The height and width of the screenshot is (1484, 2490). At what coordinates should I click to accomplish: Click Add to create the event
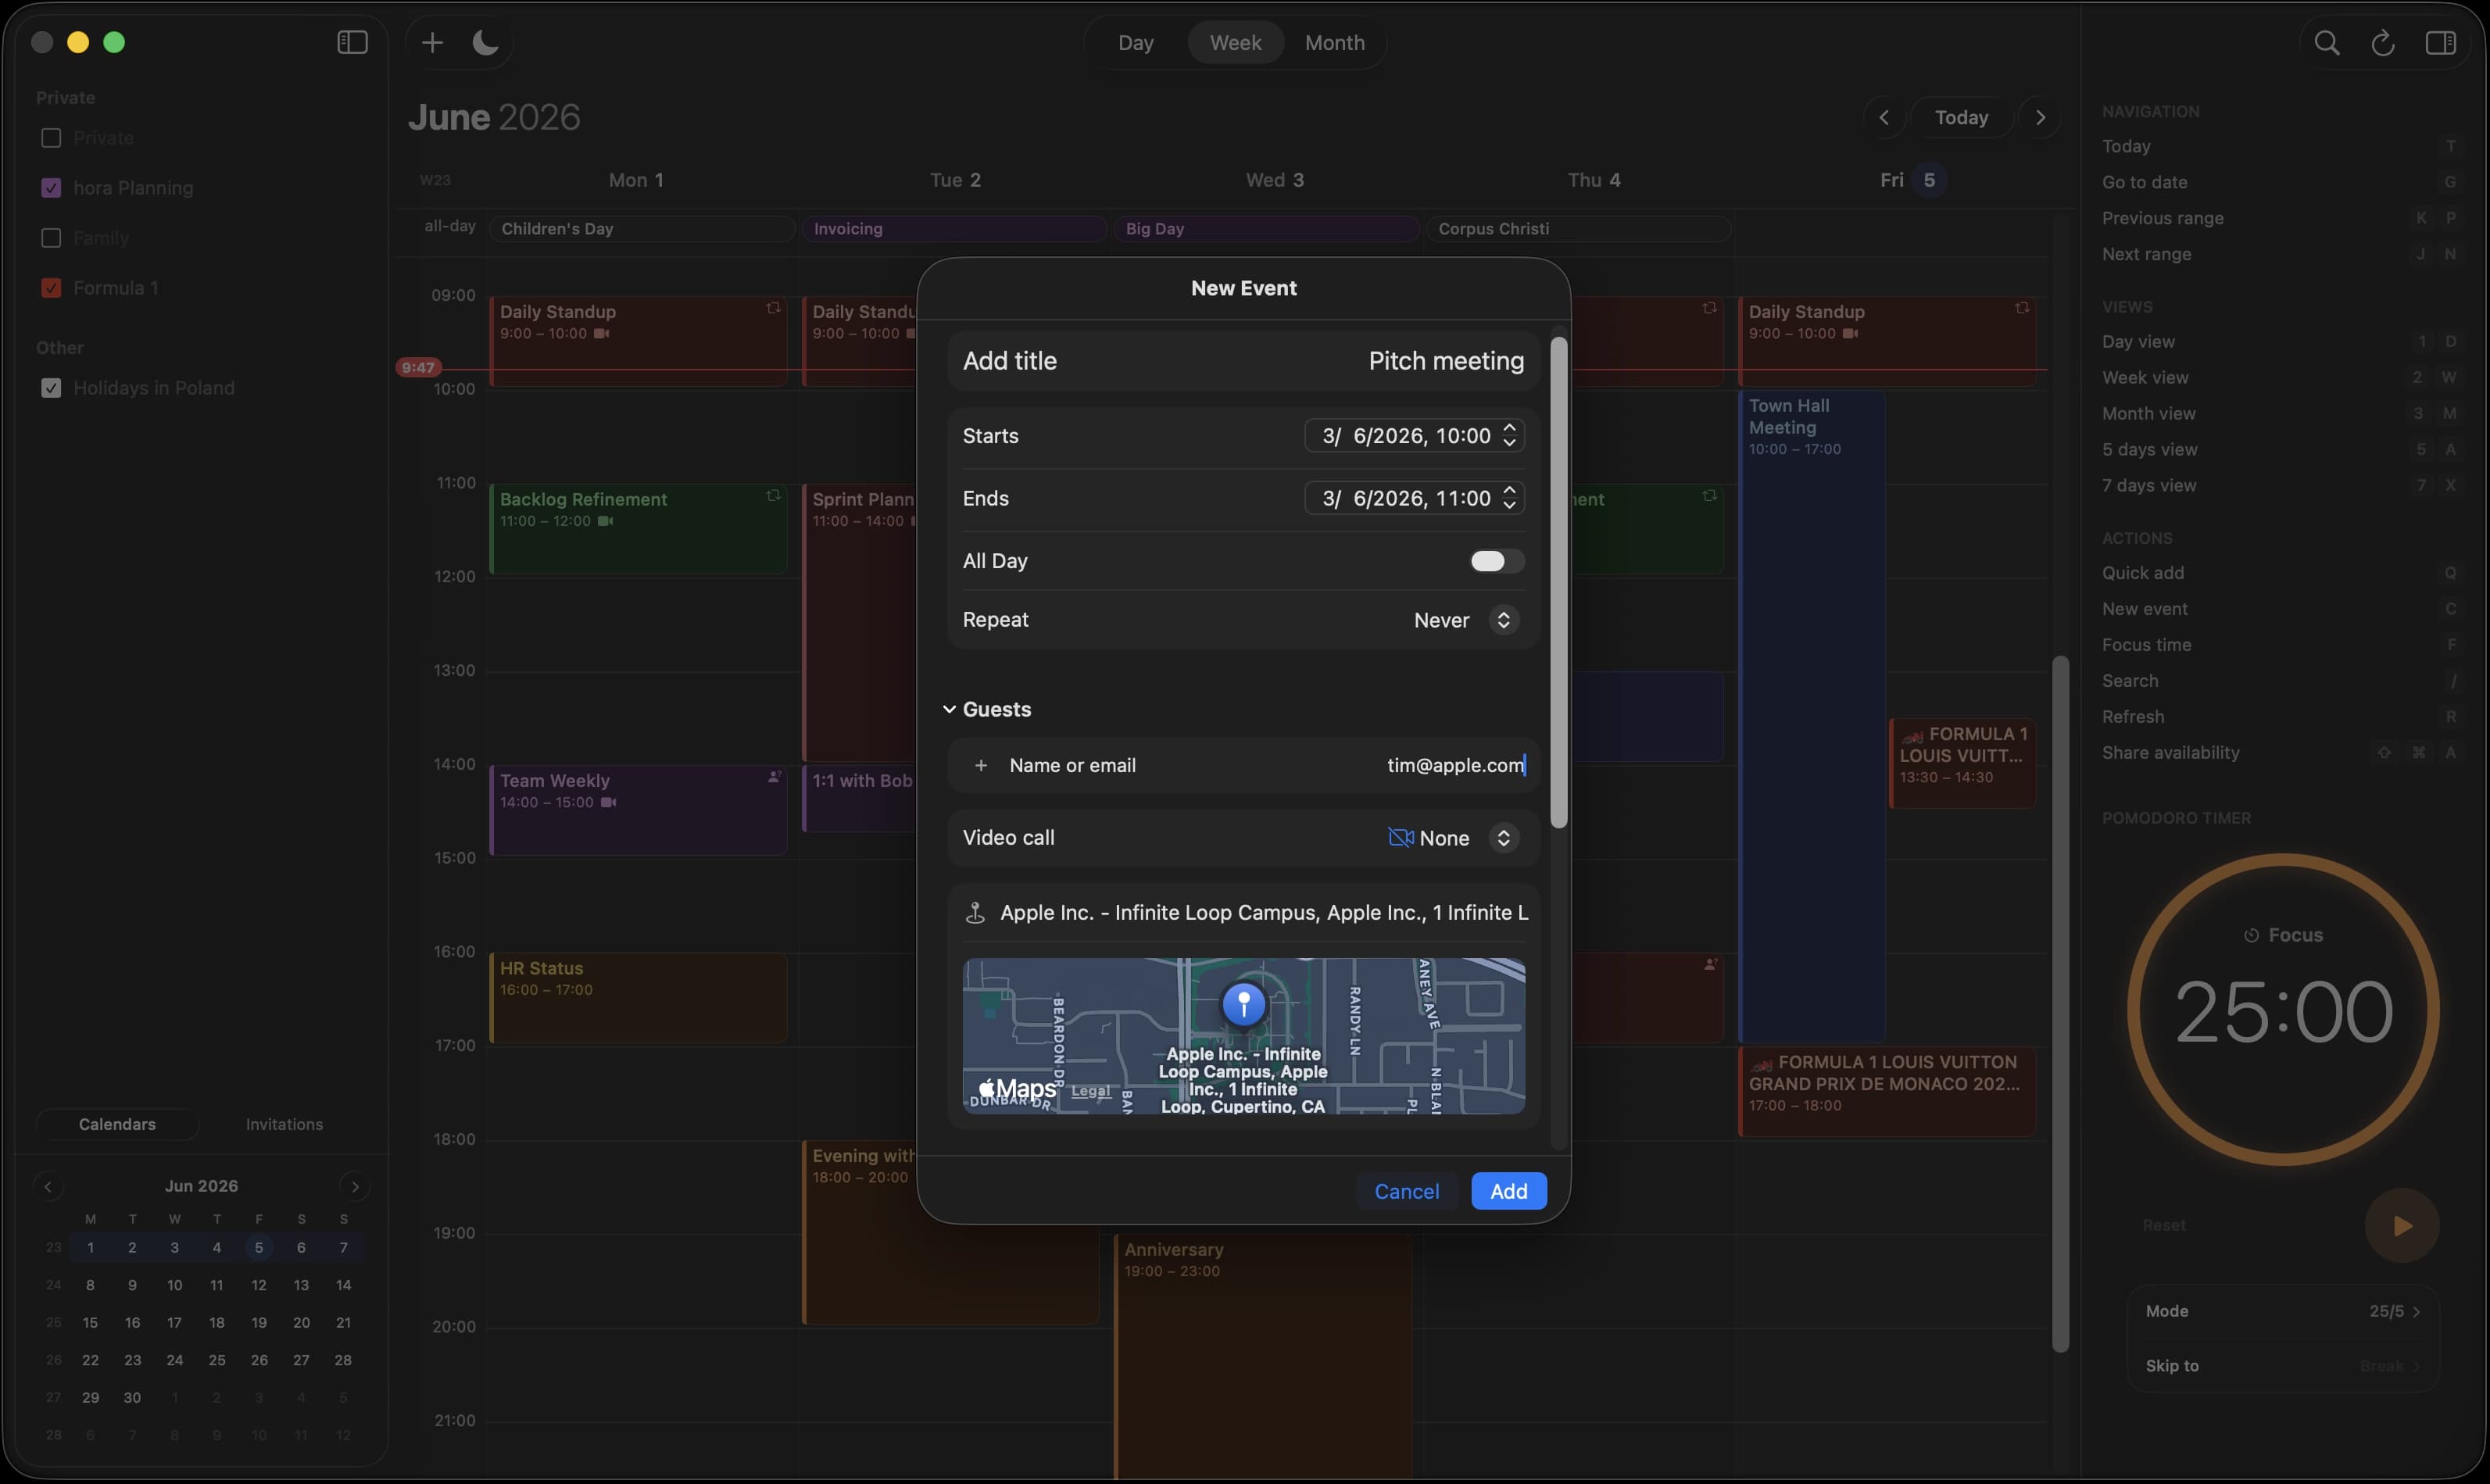1508,1191
